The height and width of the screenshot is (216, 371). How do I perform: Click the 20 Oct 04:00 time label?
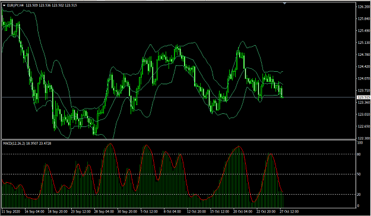click(243, 211)
